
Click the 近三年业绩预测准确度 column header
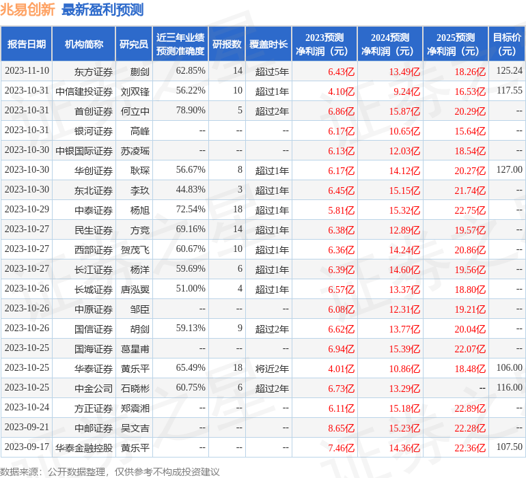pyautogui.click(x=180, y=44)
